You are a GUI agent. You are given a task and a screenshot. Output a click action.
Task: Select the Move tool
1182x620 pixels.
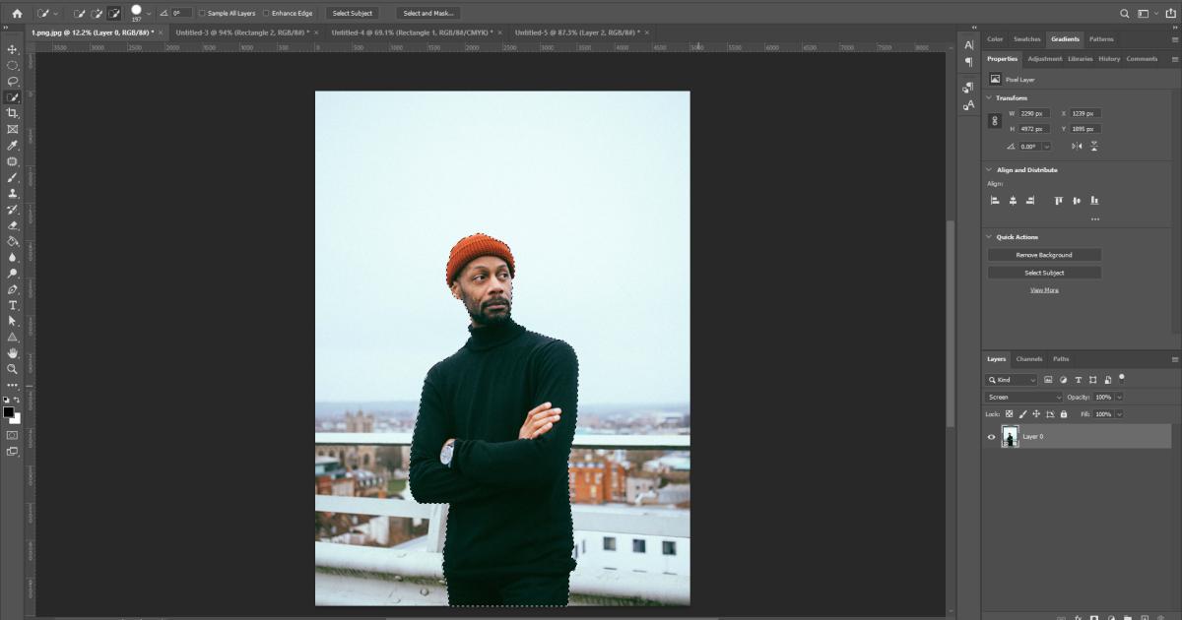point(13,49)
